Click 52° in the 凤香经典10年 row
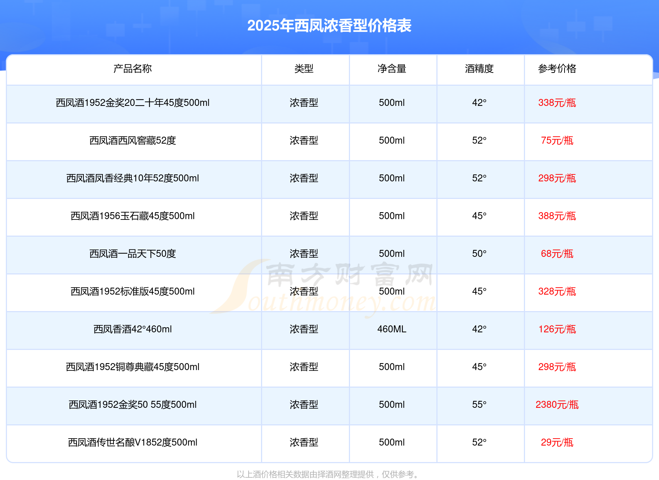659x480 pixels. 479,178
